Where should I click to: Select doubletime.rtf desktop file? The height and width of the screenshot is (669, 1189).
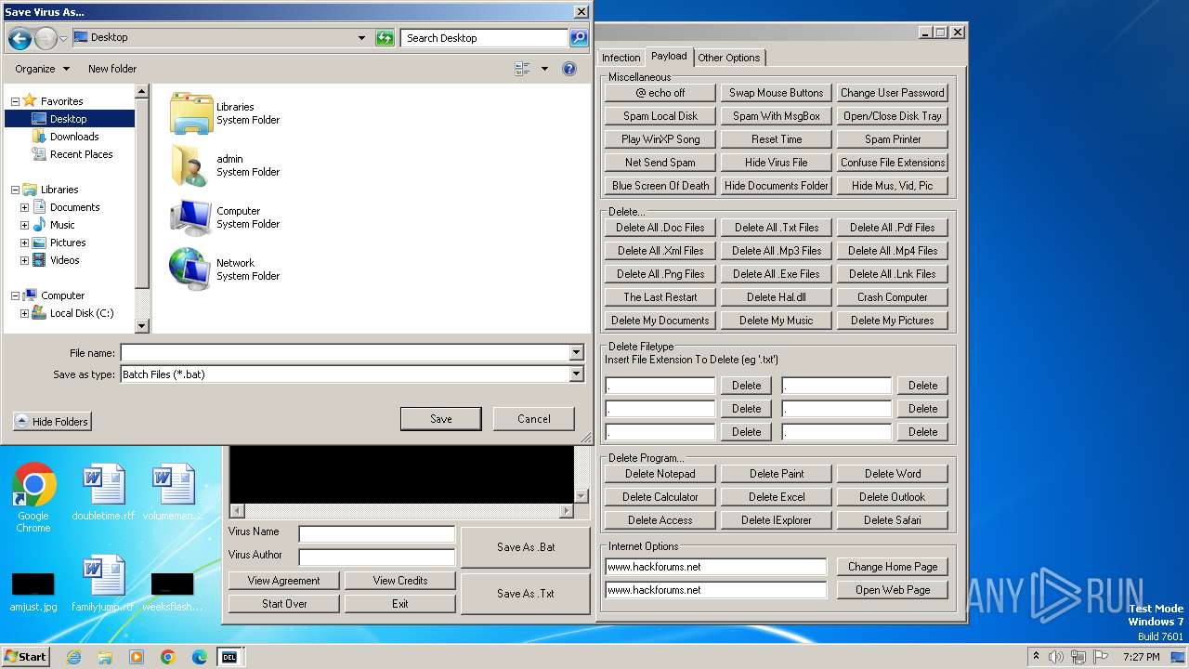point(103,492)
